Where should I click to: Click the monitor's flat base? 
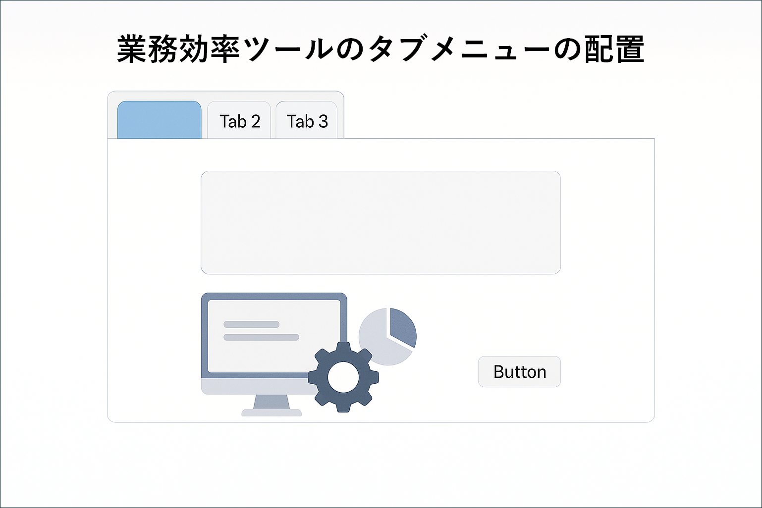pyautogui.click(x=272, y=412)
